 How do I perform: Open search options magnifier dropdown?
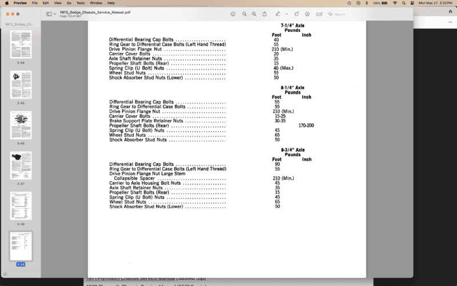[x=331, y=14]
